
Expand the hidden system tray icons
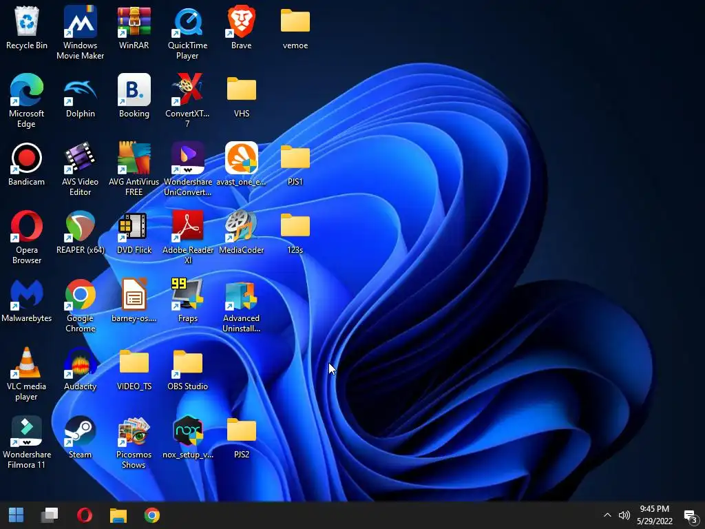607,515
